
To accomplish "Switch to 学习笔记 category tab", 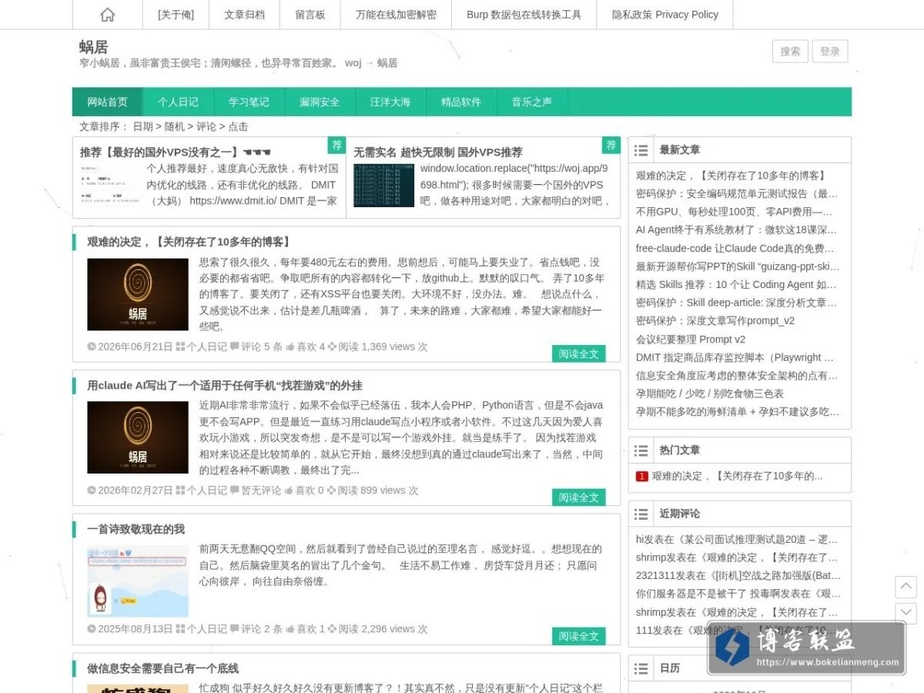I will [x=249, y=102].
